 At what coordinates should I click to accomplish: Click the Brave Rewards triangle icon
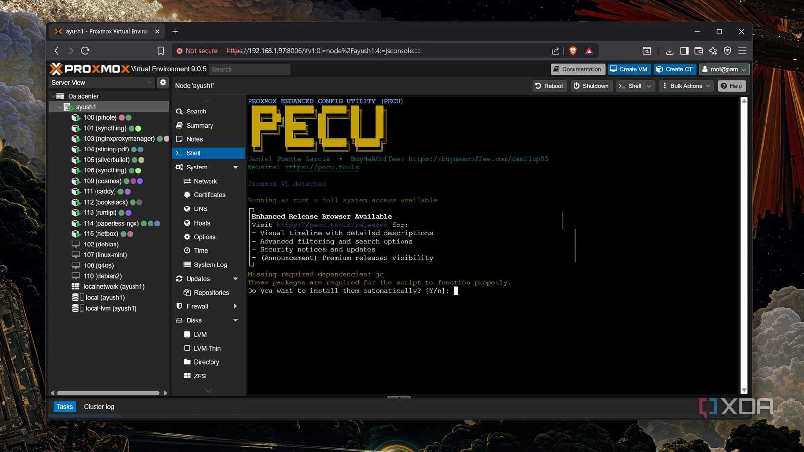point(589,51)
